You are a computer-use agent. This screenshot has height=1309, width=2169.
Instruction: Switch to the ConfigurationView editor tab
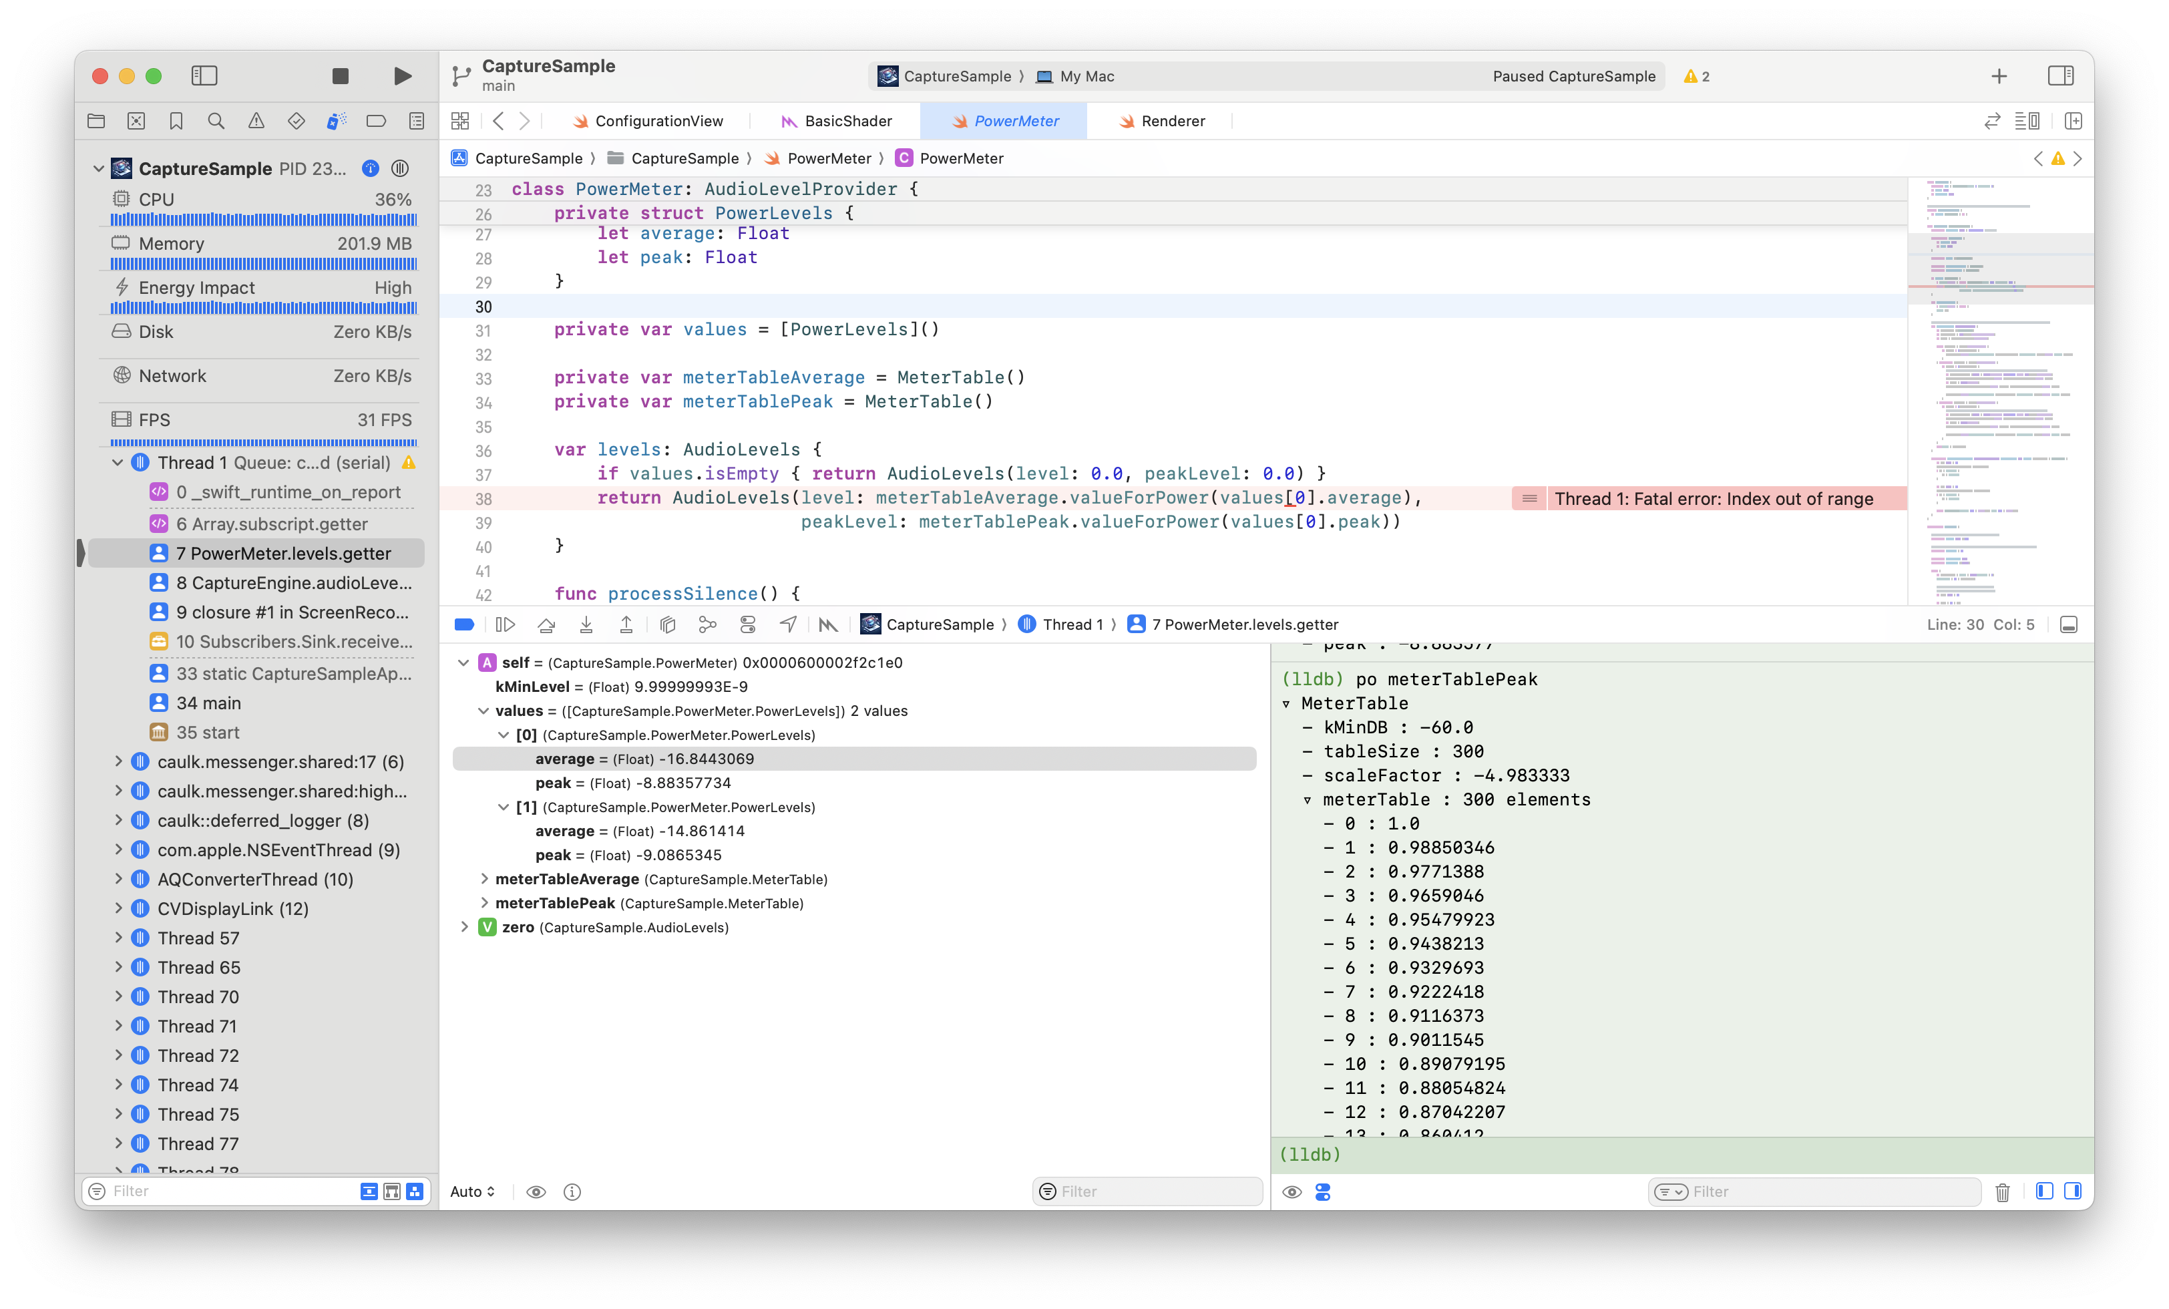pyautogui.click(x=648, y=121)
